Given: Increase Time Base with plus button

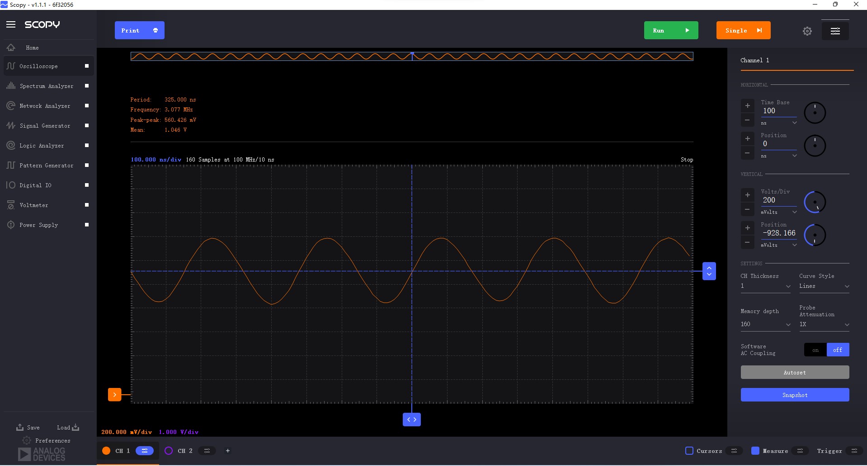Looking at the screenshot, I should (x=747, y=106).
